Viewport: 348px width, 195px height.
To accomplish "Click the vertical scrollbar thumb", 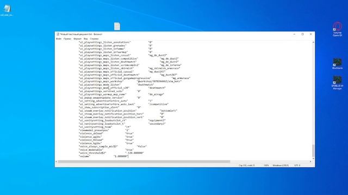I will [313, 151].
